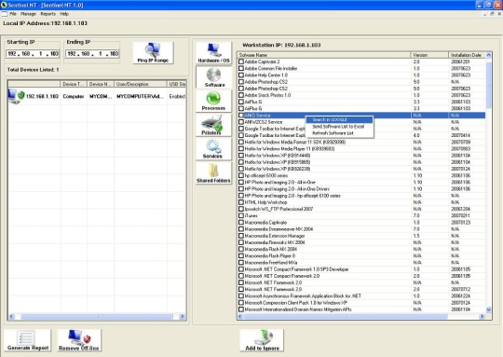Click the Device N... column header
This screenshot has height=357, width=503.
point(101,84)
